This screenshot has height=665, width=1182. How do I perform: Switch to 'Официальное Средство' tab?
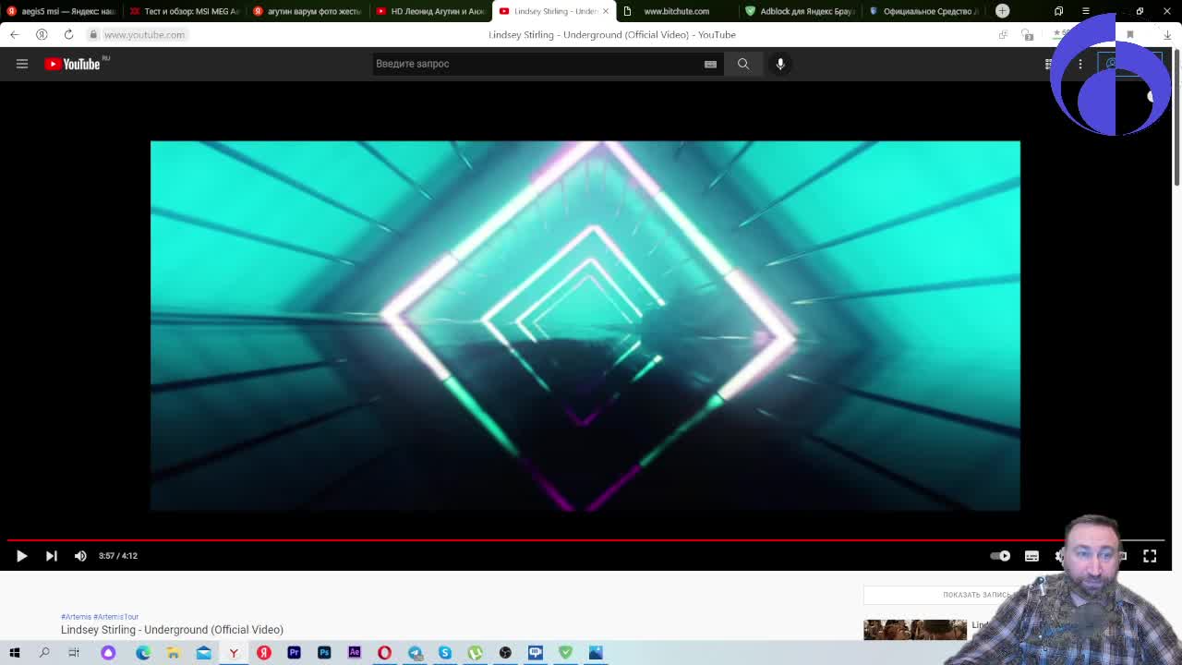pyautogui.click(x=923, y=11)
